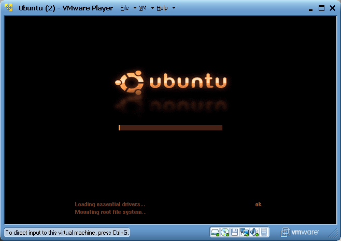Image resolution: width=341 pixels, height=241 pixels.
Task: Open the File menu
Action: (x=124, y=8)
